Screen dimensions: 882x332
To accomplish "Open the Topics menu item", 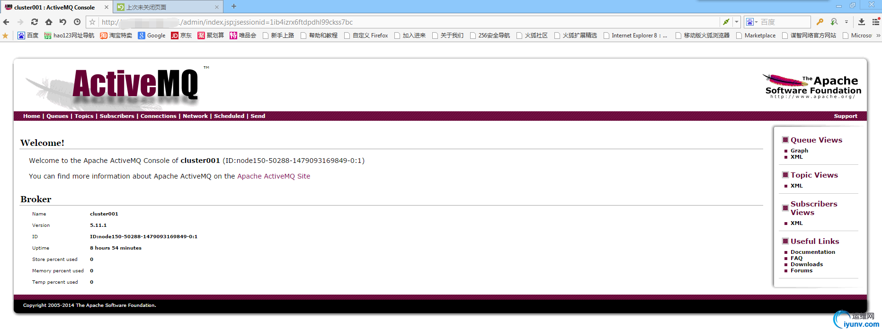I will pyautogui.click(x=84, y=116).
